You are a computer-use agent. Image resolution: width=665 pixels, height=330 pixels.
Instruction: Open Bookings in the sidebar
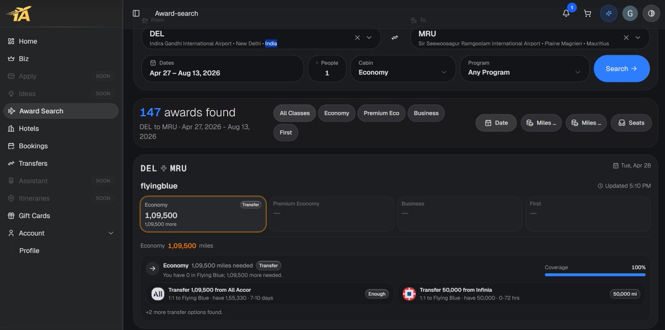(x=61, y=146)
